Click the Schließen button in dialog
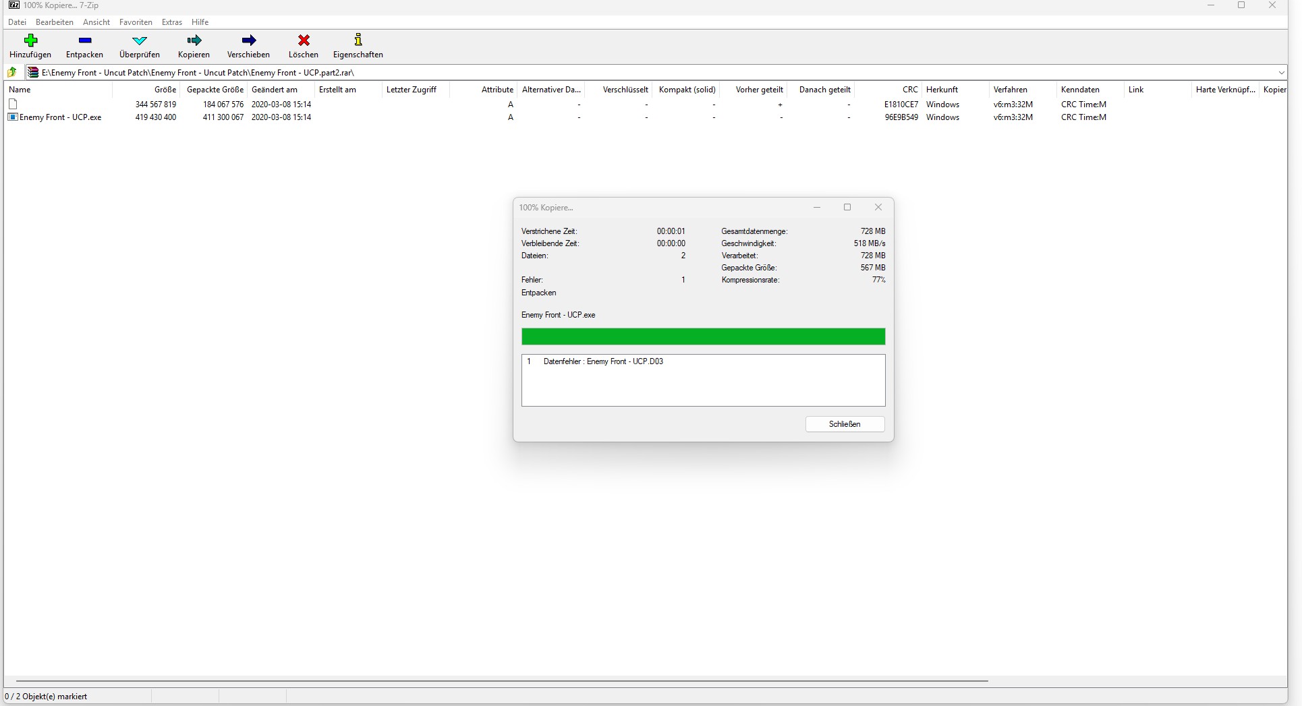This screenshot has width=1302, height=706. [x=845, y=424]
